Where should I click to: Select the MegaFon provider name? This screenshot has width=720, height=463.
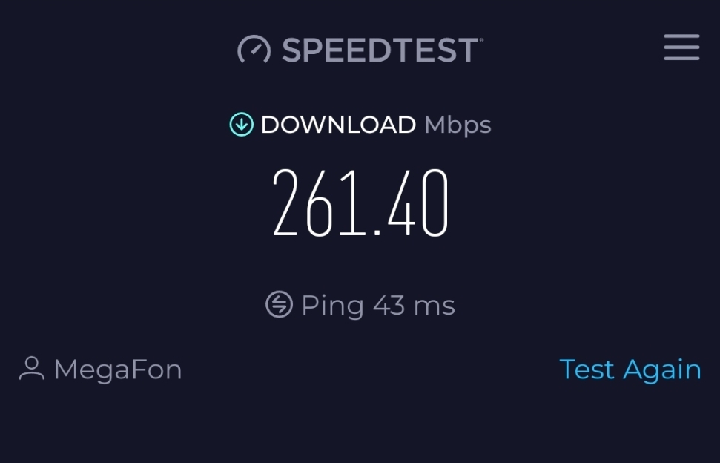pos(118,370)
